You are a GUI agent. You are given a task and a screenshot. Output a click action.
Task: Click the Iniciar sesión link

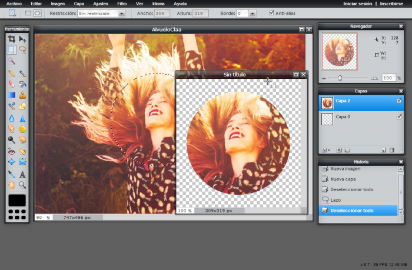pyautogui.click(x=358, y=4)
